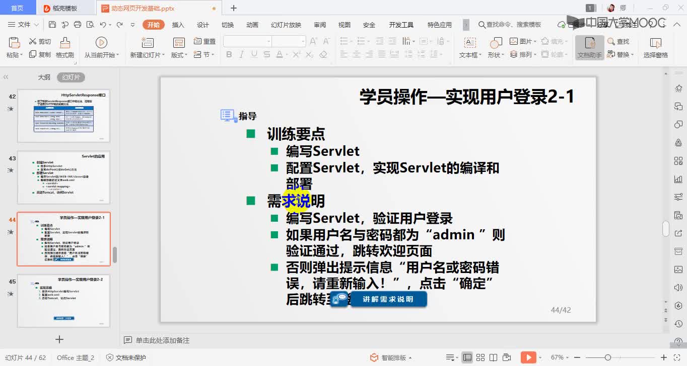Viewport: 687px width, 366px height.
Task: Open 文档助手 document assistant
Action: pos(590,48)
